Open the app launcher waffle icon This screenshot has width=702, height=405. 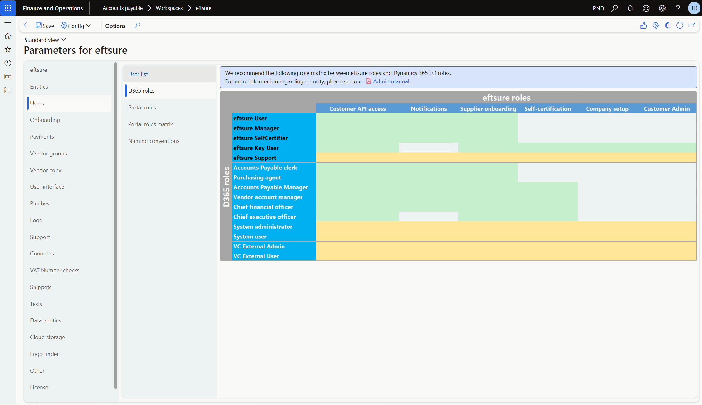(8, 8)
